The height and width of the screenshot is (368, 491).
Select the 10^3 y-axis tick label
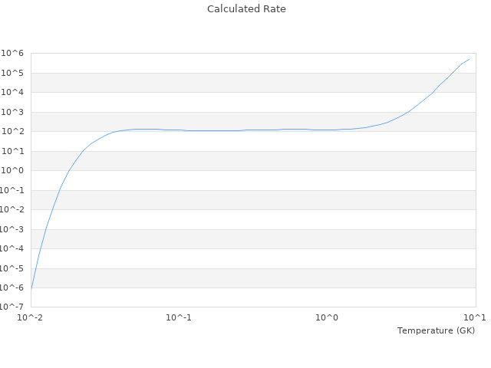(x=13, y=112)
